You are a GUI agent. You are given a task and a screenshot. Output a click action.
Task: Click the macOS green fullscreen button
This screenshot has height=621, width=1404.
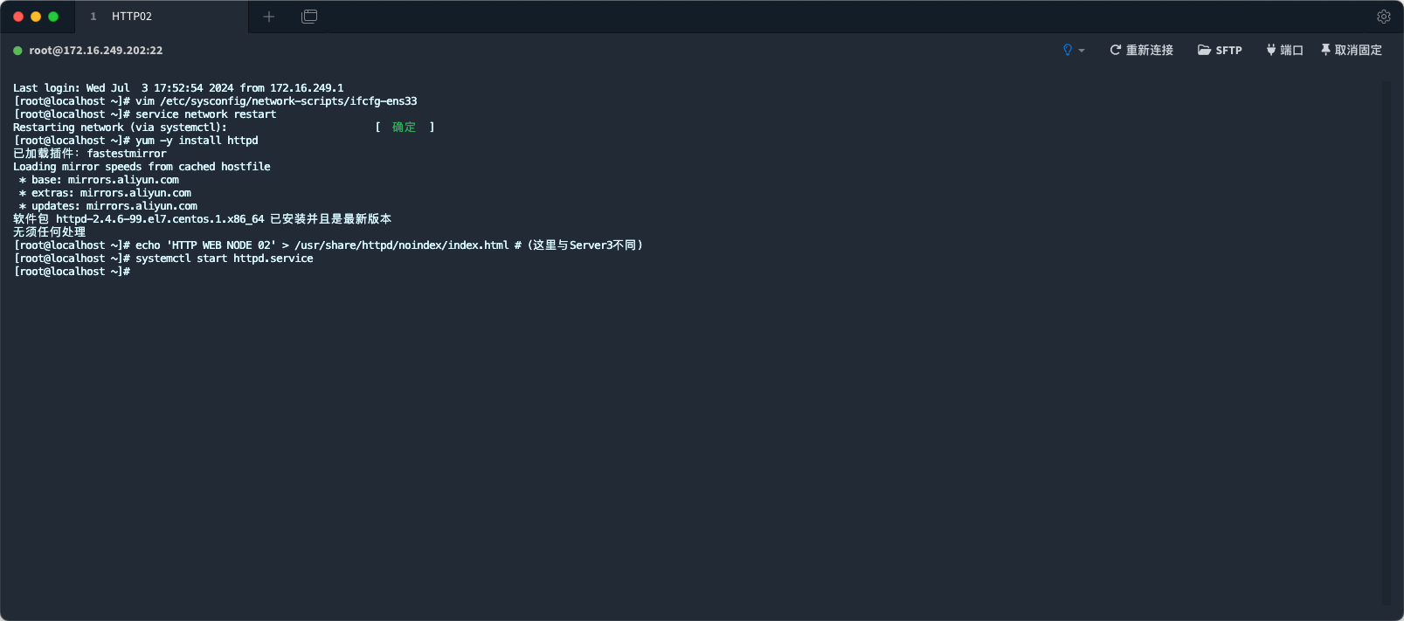coord(53,17)
